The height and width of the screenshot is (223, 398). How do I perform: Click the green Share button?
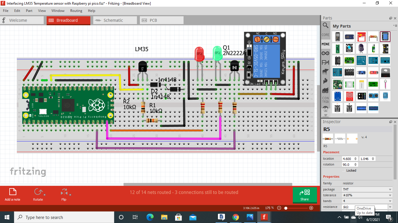(305, 195)
